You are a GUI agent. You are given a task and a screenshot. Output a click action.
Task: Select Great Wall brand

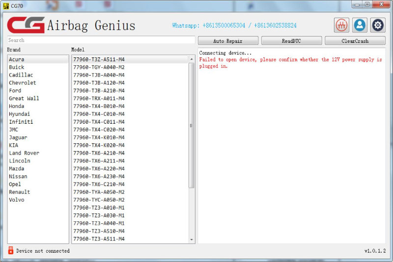pyautogui.click(x=38, y=98)
